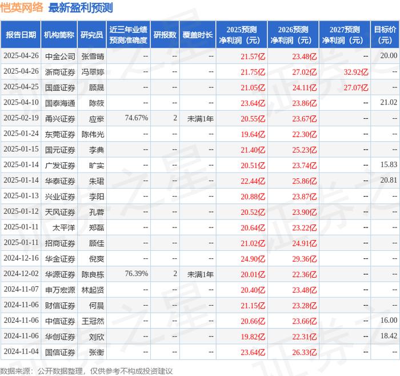Select 华金证券 institution cell
Screen dimensions: 400x376
coord(60,259)
